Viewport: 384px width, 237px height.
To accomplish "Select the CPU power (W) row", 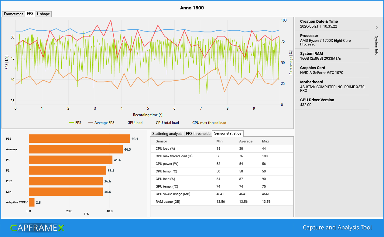I will [x=222, y=164].
